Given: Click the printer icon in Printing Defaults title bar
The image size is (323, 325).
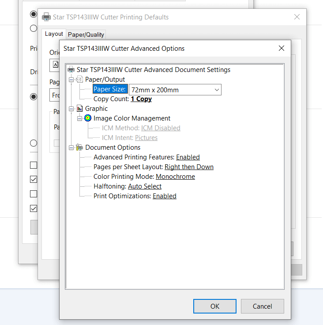Looking at the screenshot, I should click(46, 17).
